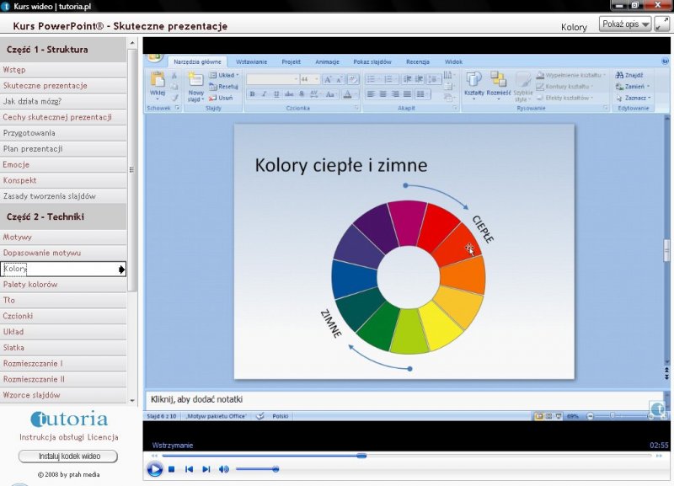Stop the video playback
Image resolution: width=674 pixels, height=486 pixels.
[x=171, y=469]
